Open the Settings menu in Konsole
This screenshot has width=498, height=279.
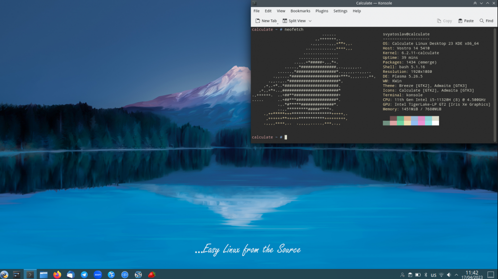coord(340,11)
